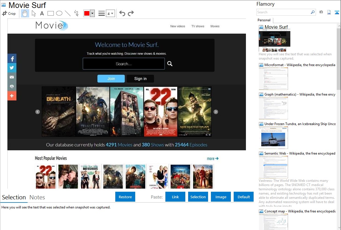The height and width of the screenshot is (230, 341).
Task: Open Movies menu item
Action: click(215, 26)
